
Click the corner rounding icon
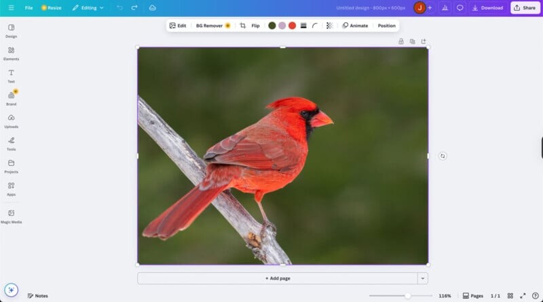315,26
